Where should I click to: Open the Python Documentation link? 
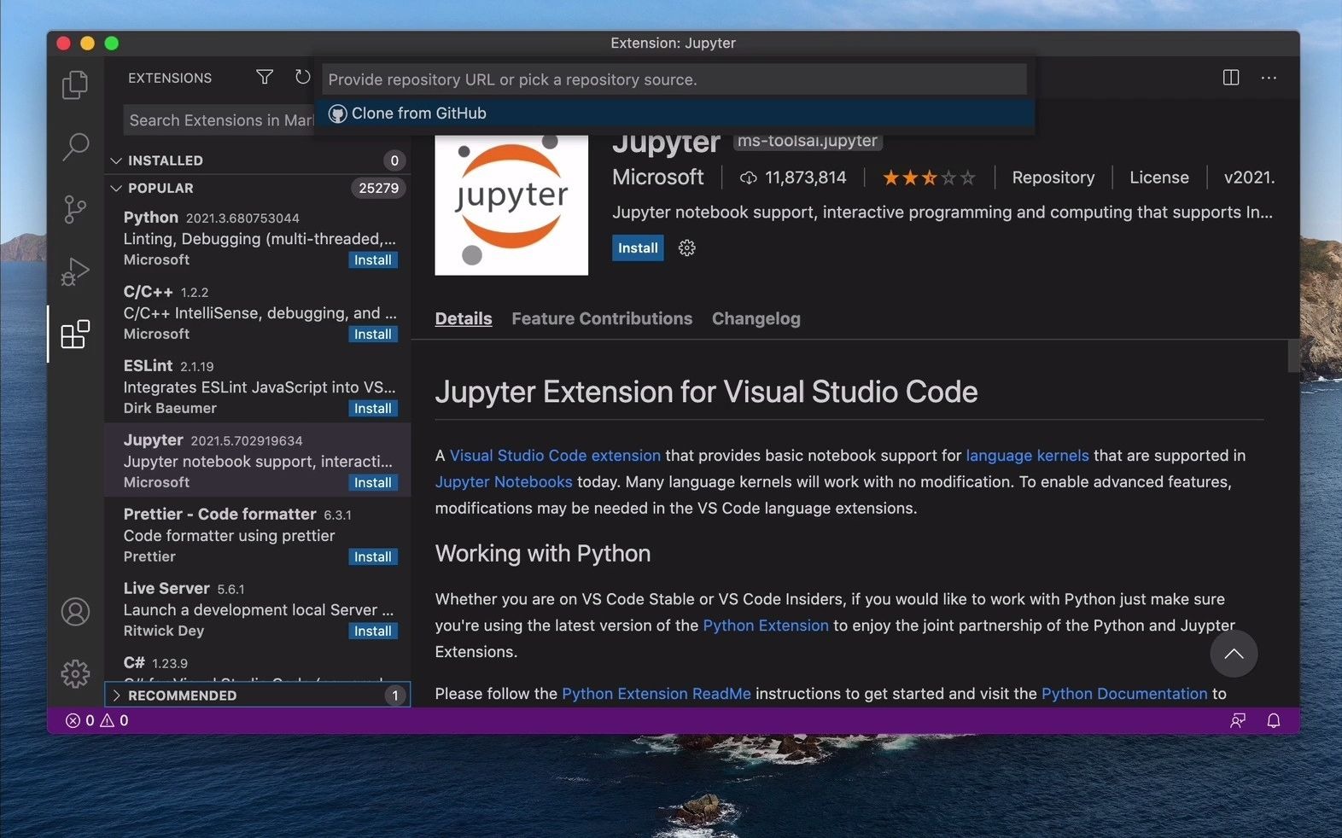[1124, 694]
